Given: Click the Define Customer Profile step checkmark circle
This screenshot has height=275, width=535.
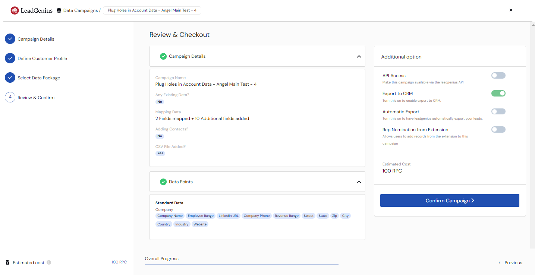Looking at the screenshot, I should click(10, 58).
